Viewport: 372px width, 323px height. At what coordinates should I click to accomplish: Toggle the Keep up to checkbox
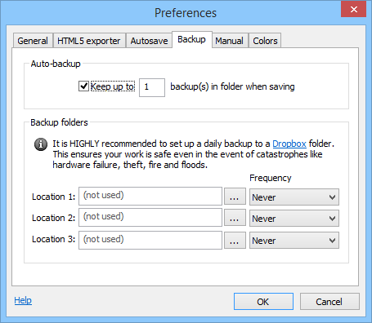point(83,86)
